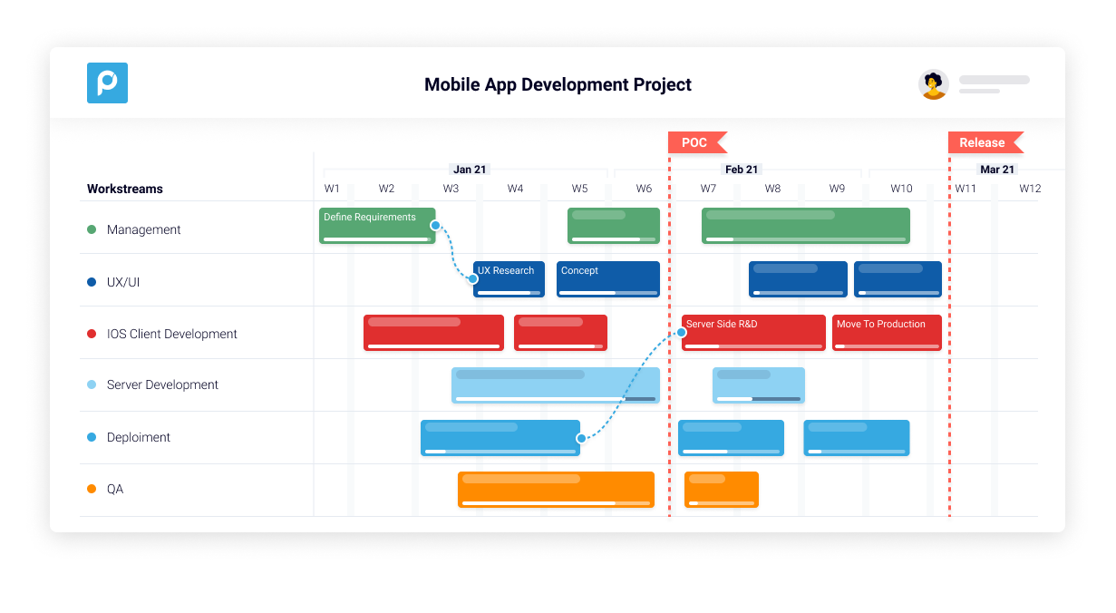This screenshot has width=1116, height=613.
Task: Click the Jan 21 month header
Action: click(x=470, y=170)
